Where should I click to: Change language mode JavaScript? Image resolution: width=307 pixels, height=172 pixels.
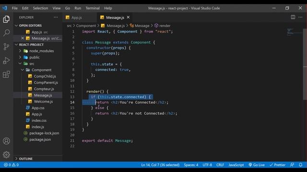236,165
